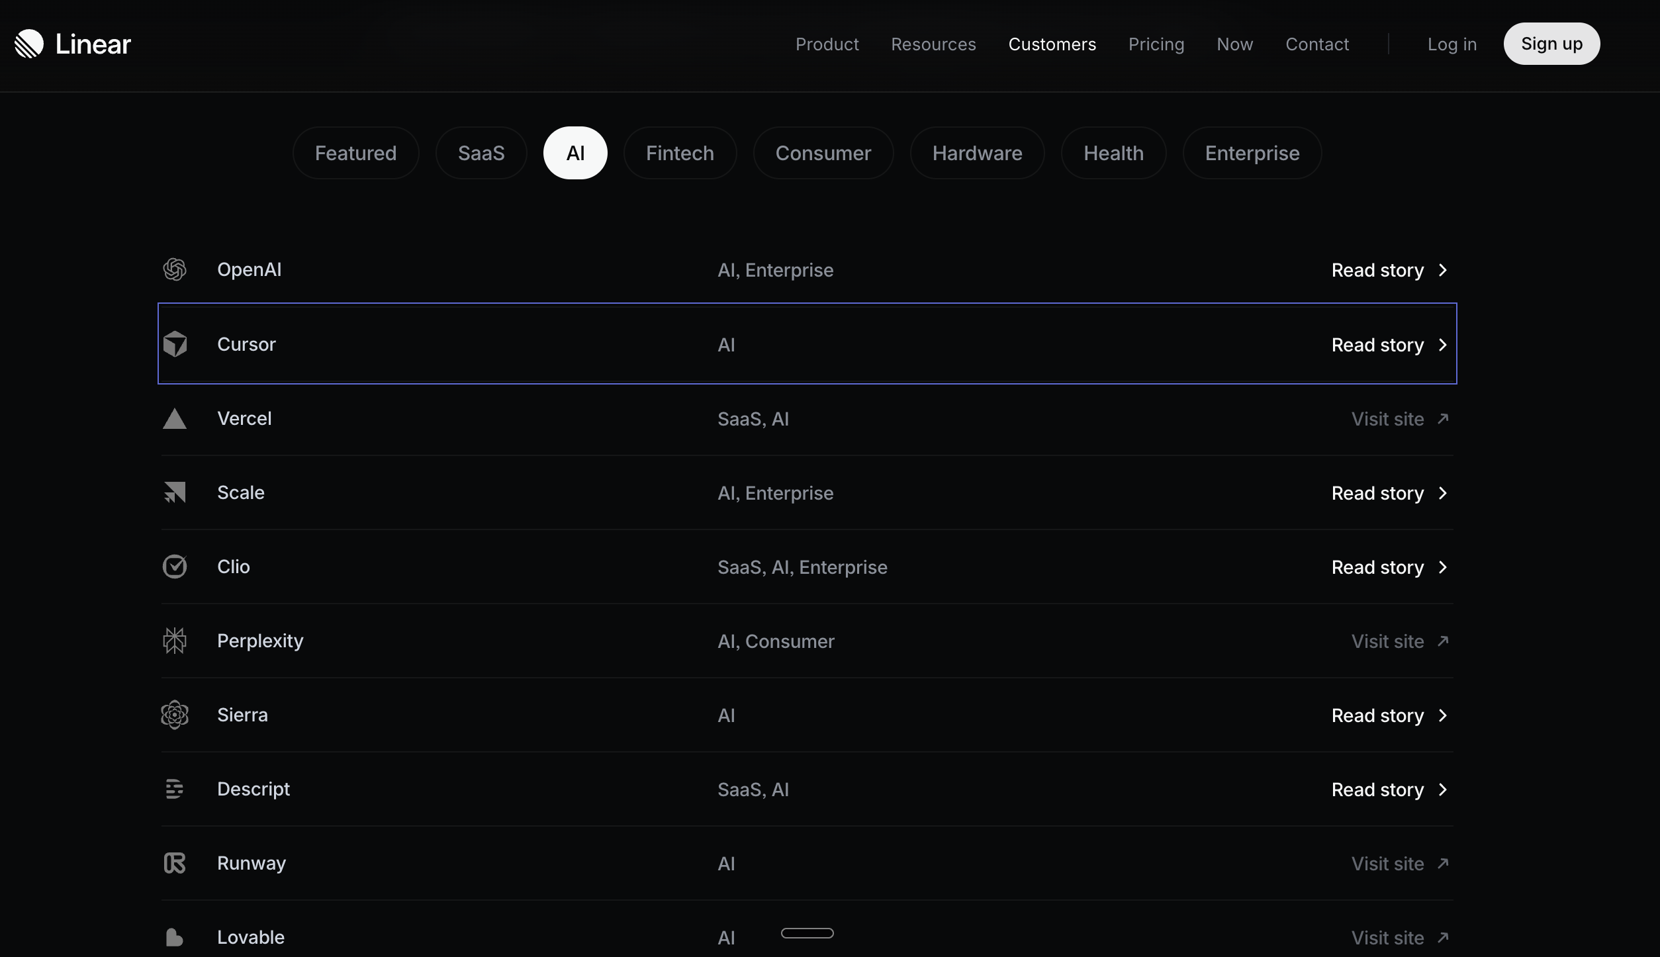Click the OpenAI logo icon
1660x957 pixels.
(x=175, y=269)
